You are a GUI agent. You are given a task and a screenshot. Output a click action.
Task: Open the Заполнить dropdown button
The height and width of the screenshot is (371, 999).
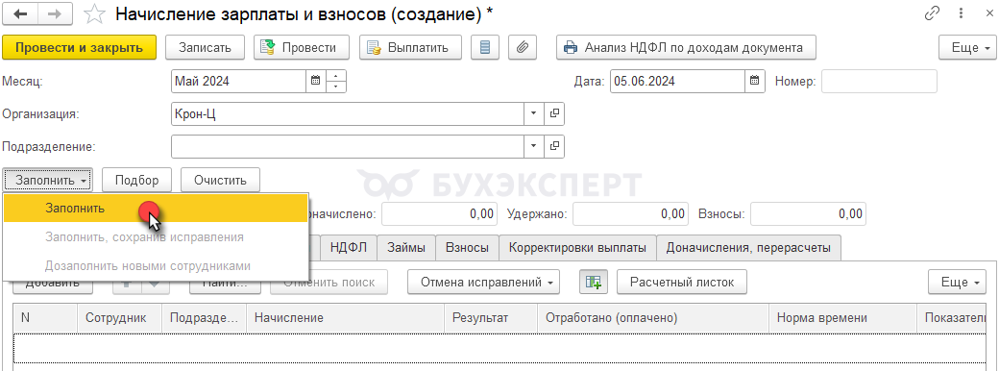point(48,180)
